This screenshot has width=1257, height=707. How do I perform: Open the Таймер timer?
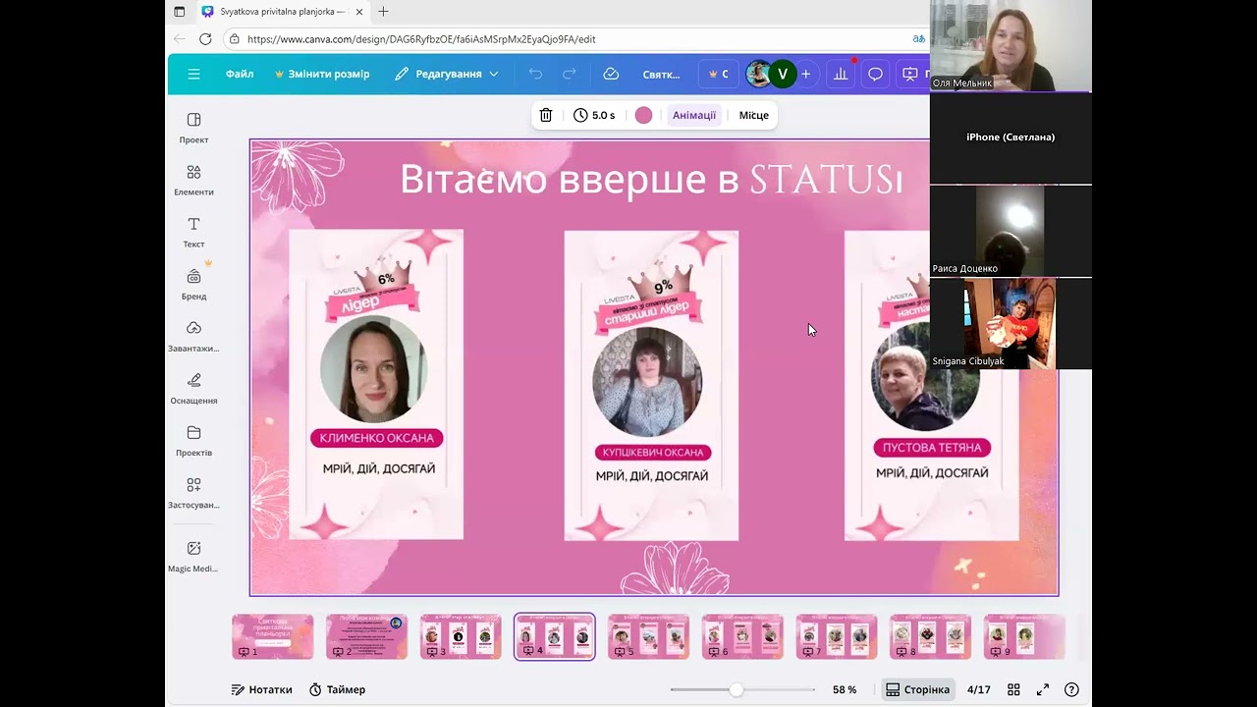(x=337, y=689)
